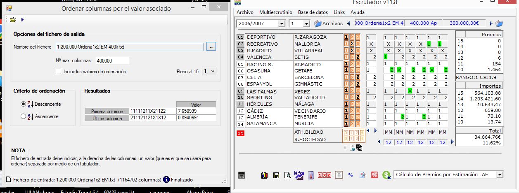Click the browse ... button for Nombre del Fichero
Screen dimensions: 519x193
point(211,47)
